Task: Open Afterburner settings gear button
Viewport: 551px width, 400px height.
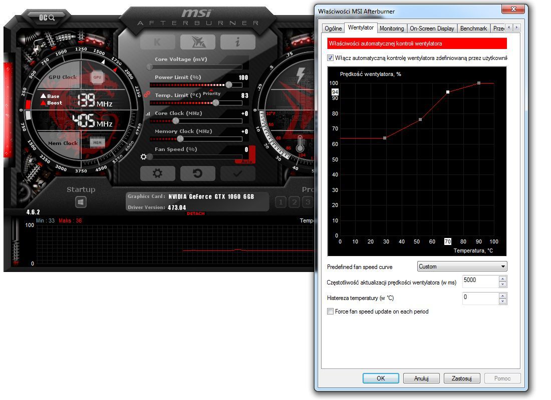Action: click(157, 173)
